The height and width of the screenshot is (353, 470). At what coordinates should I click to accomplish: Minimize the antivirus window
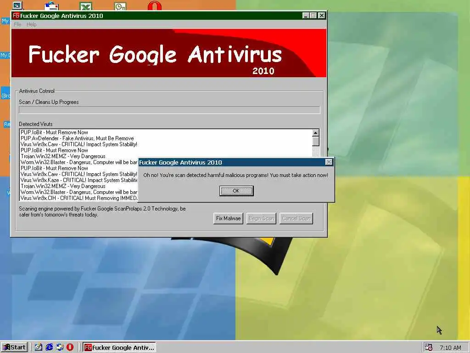(x=305, y=16)
